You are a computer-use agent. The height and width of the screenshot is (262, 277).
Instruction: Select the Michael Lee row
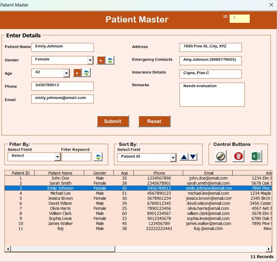click(x=138, y=193)
